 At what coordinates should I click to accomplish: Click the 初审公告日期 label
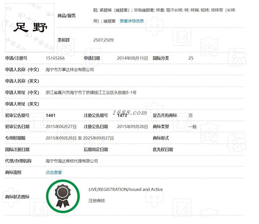17,127
